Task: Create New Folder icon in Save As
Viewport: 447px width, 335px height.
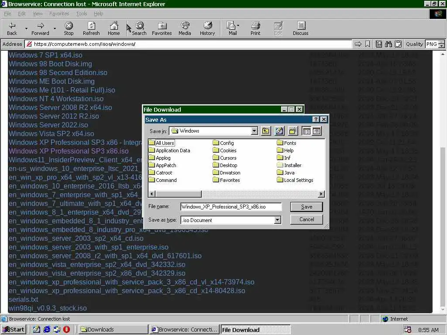Action: point(293,131)
